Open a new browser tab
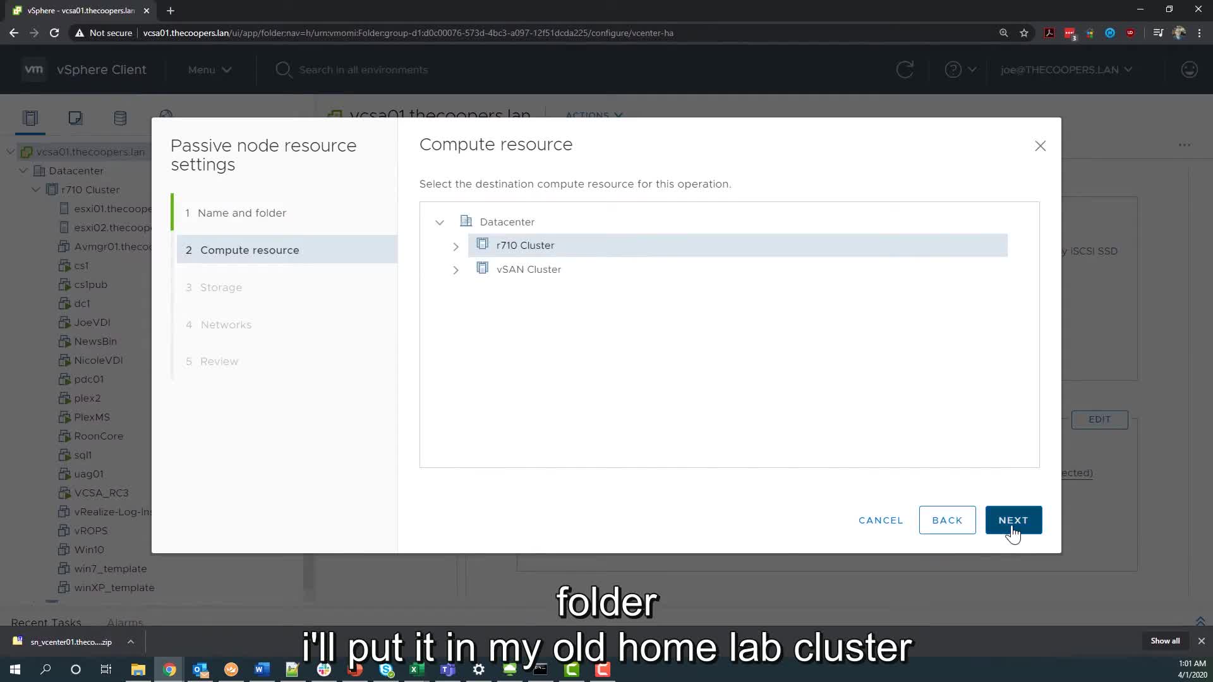This screenshot has height=682, width=1213. [x=171, y=10]
